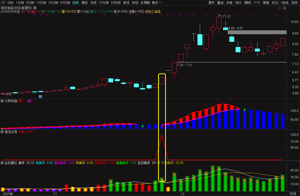Select the 60分钟 period
Image resolution: width=300 pixels, height=196 pixels.
point(65,3)
